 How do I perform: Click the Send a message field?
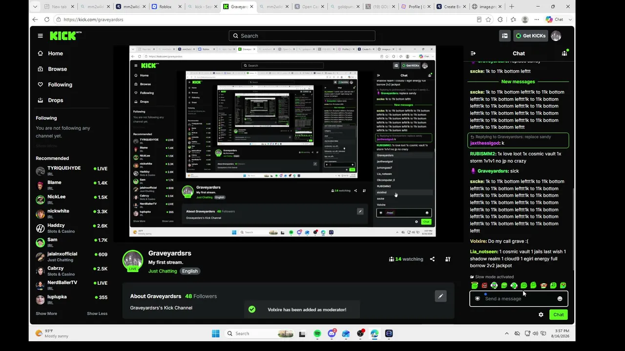pos(519,299)
